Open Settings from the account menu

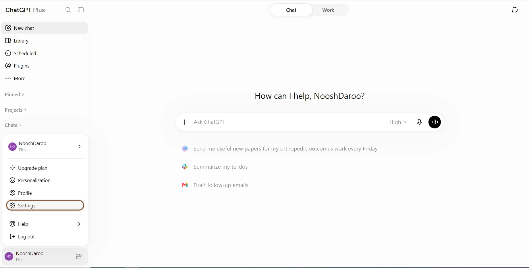45,205
